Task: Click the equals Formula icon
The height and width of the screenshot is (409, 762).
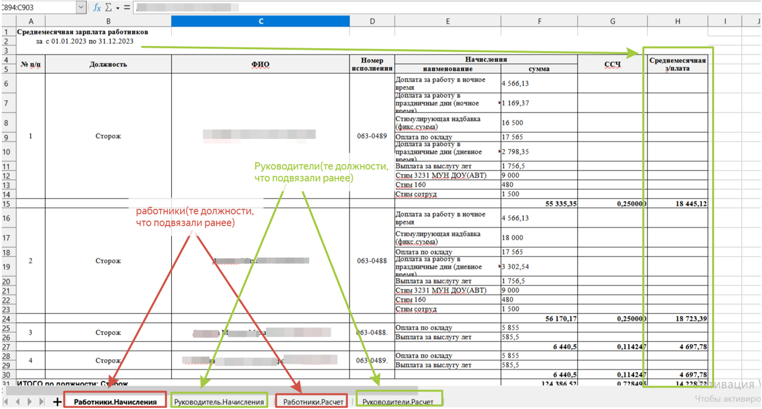Action: pyautogui.click(x=127, y=8)
